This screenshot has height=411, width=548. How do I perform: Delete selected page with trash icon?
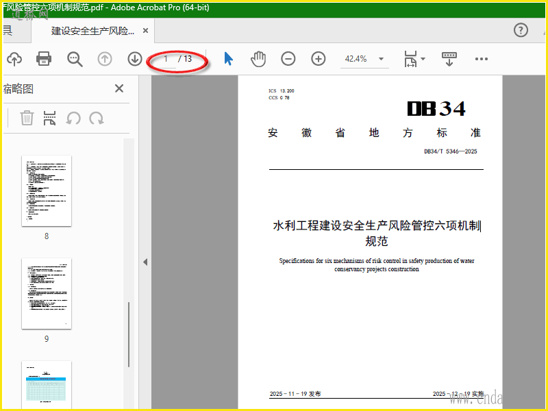coord(27,118)
